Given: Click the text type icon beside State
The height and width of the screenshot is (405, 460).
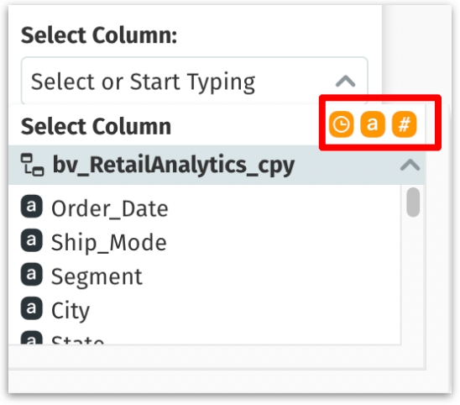Looking at the screenshot, I should 31,338.
